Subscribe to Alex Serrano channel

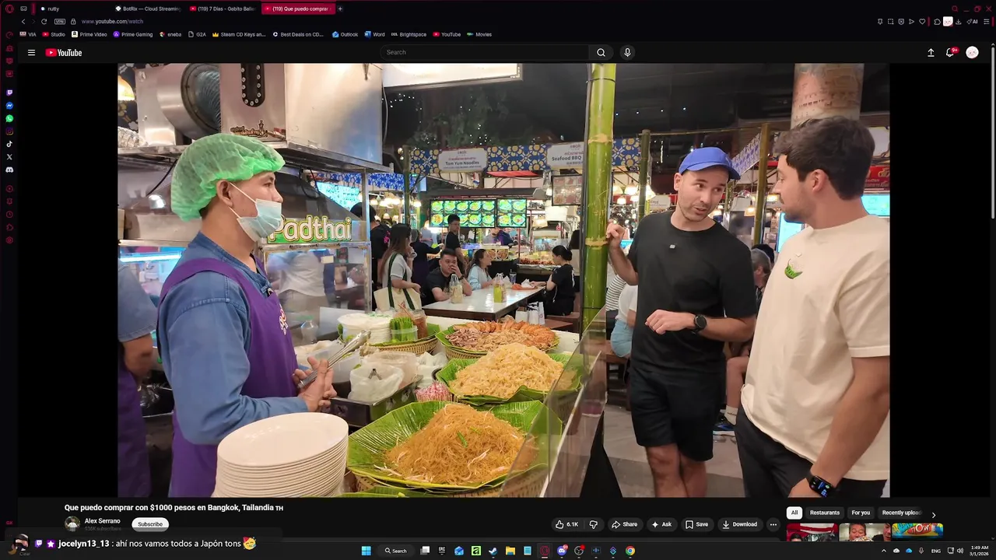click(150, 524)
